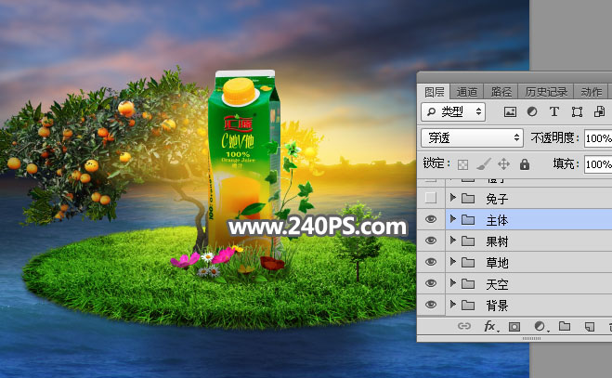Click the lock transparent pixels icon
612x378 pixels.
pos(463,164)
